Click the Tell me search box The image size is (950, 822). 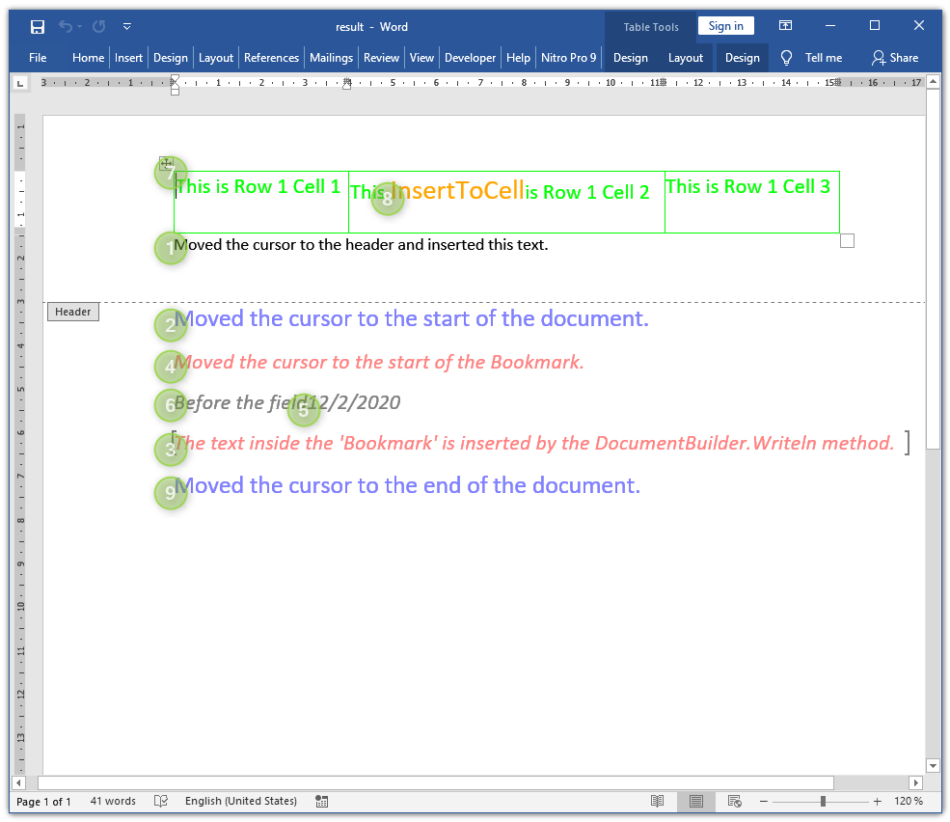(813, 58)
